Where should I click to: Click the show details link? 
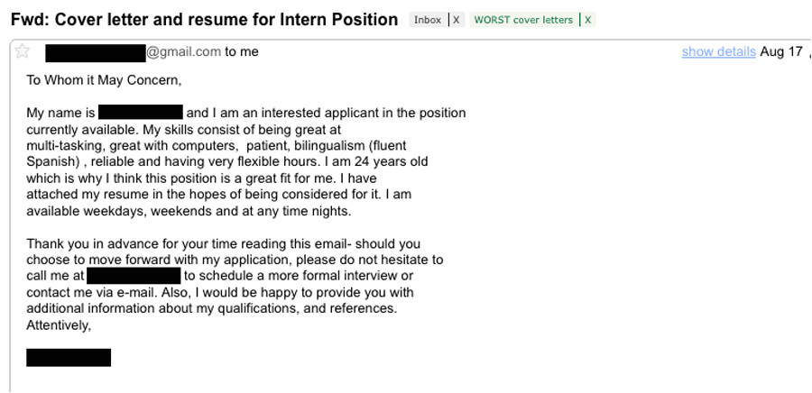(718, 51)
